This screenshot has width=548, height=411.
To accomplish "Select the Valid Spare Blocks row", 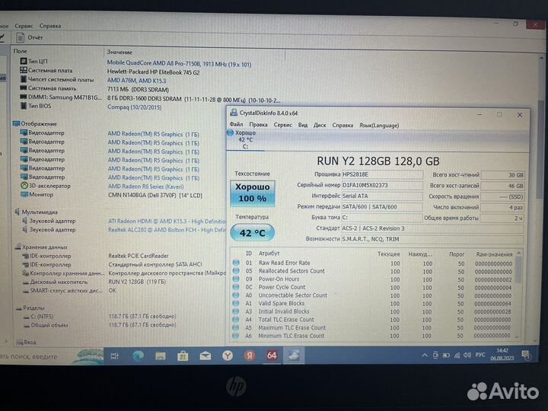I will point(373,304).
